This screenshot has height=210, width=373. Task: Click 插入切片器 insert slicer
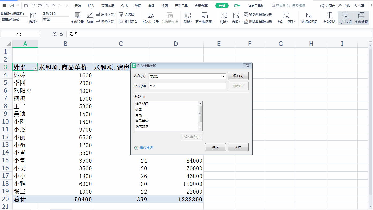click(x=151, y=18)
